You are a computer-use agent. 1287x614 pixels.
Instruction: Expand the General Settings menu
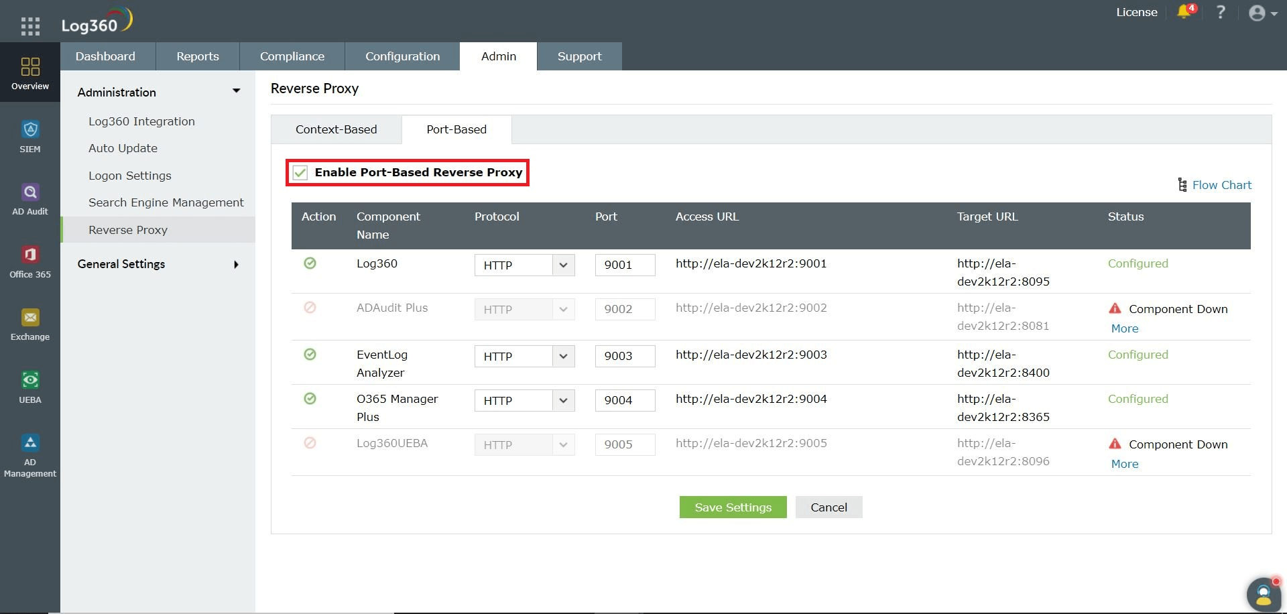(x=121, y=263)
